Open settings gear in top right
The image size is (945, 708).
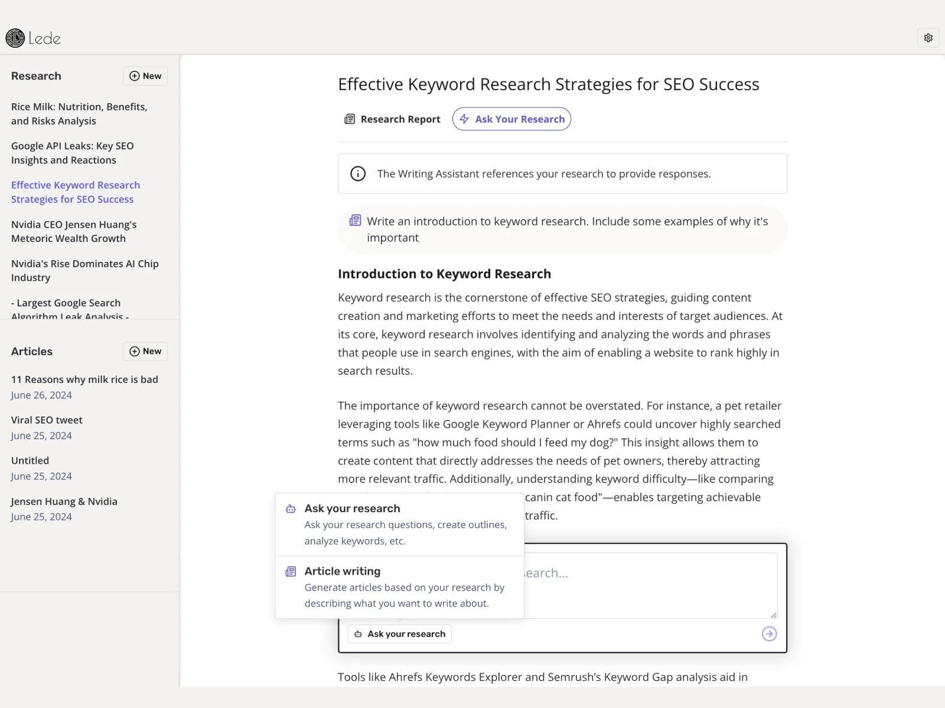928,38
